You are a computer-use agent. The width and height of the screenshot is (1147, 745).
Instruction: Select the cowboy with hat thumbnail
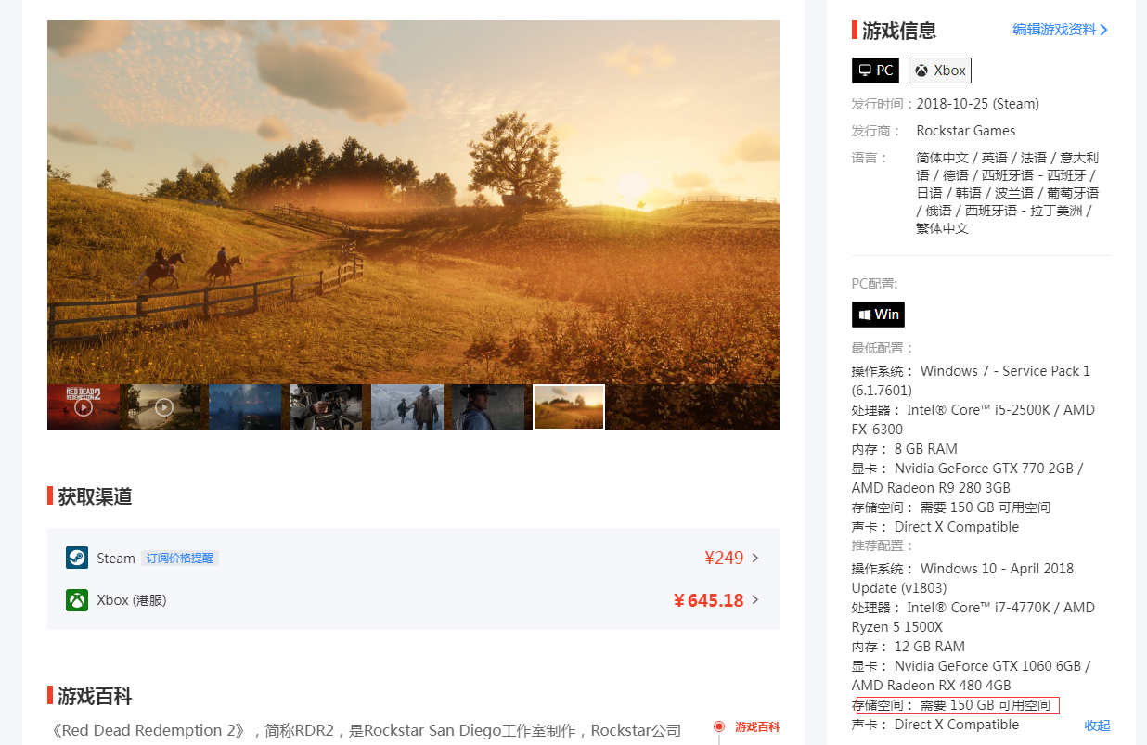488,407
